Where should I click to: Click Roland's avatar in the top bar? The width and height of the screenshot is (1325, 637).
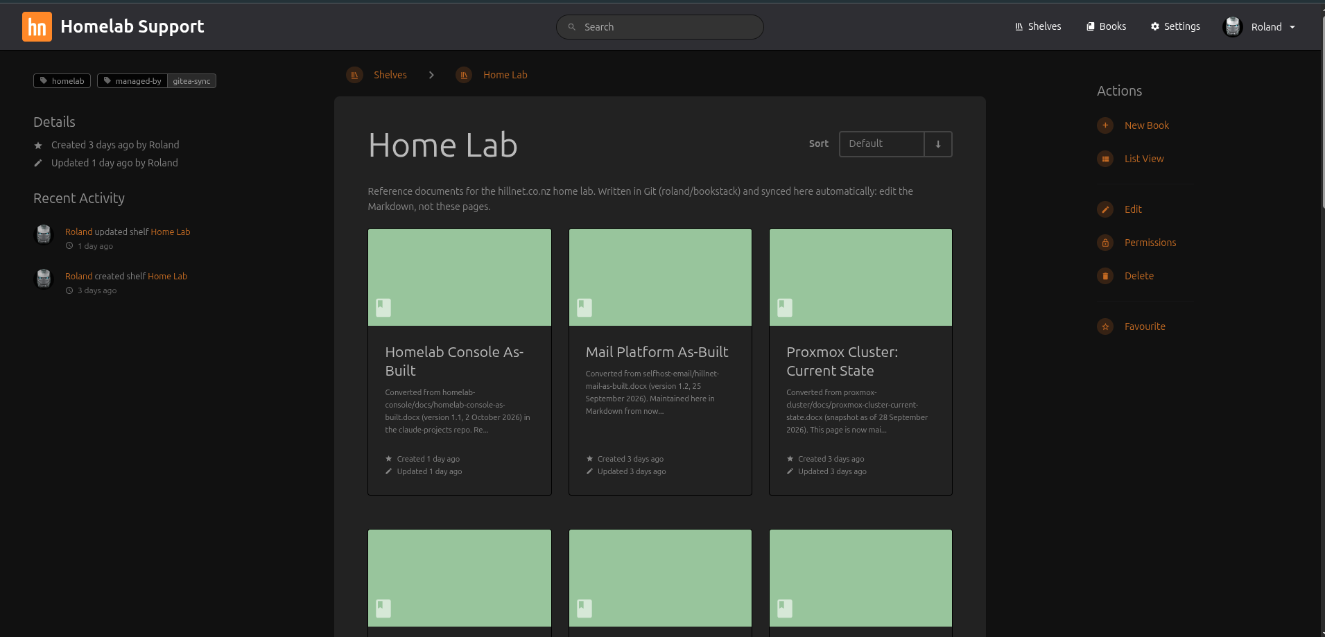(1233, 27)
